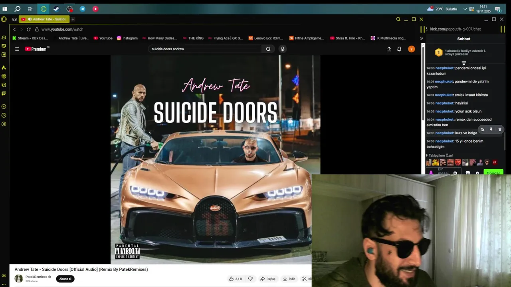Go back to the previous page

pos(14,29)
